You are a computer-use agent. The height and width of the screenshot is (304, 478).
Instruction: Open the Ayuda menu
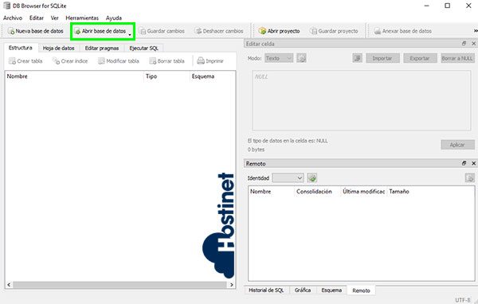click(x=114, y=18)
